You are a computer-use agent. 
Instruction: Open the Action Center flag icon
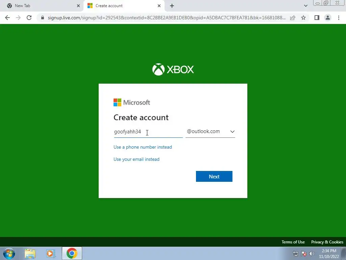point(304,254)
